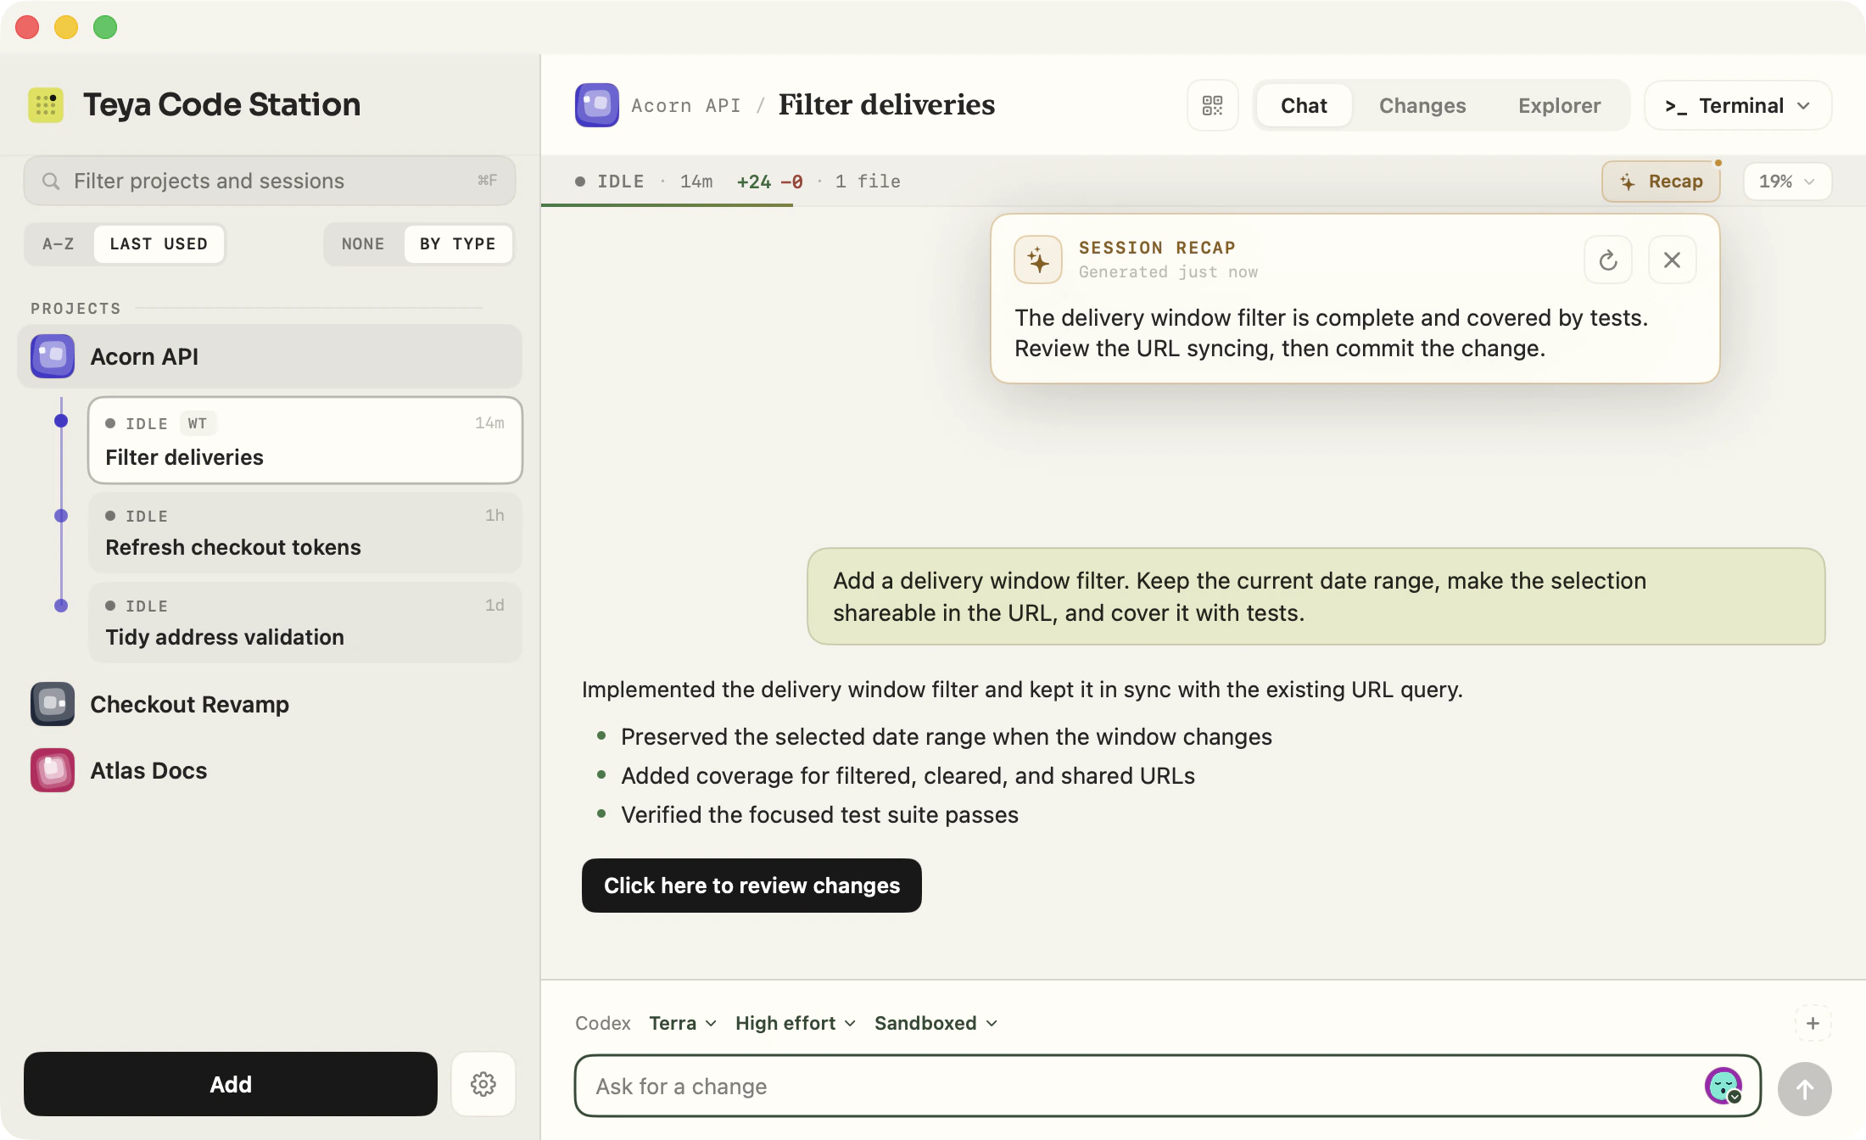Expand the Checkout Revamp project
This screenshot has width=1866, height=1140.
[270, 704]
